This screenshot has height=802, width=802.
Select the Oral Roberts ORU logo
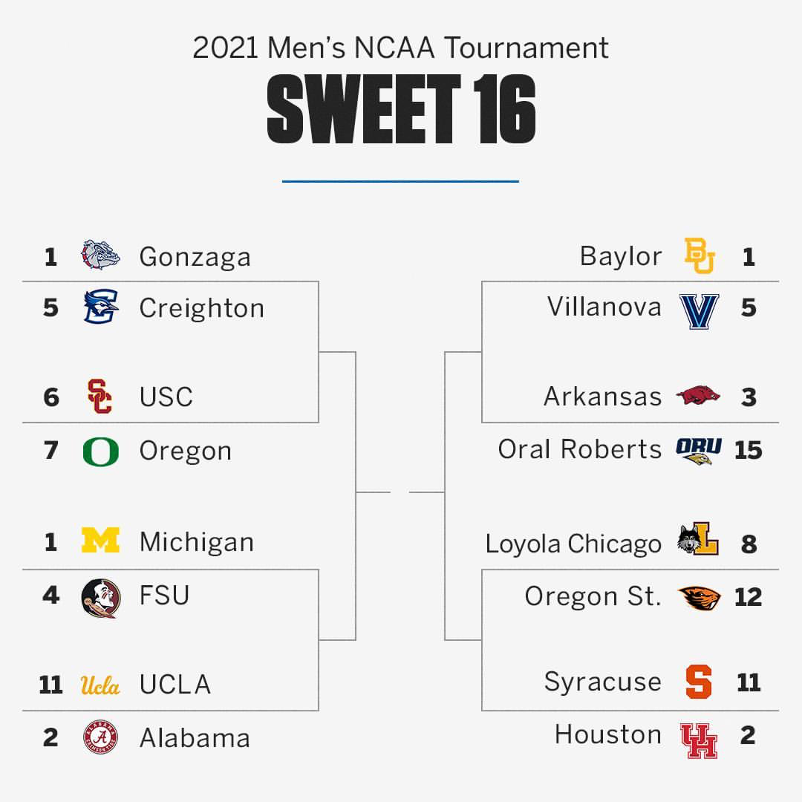[698, 450]
